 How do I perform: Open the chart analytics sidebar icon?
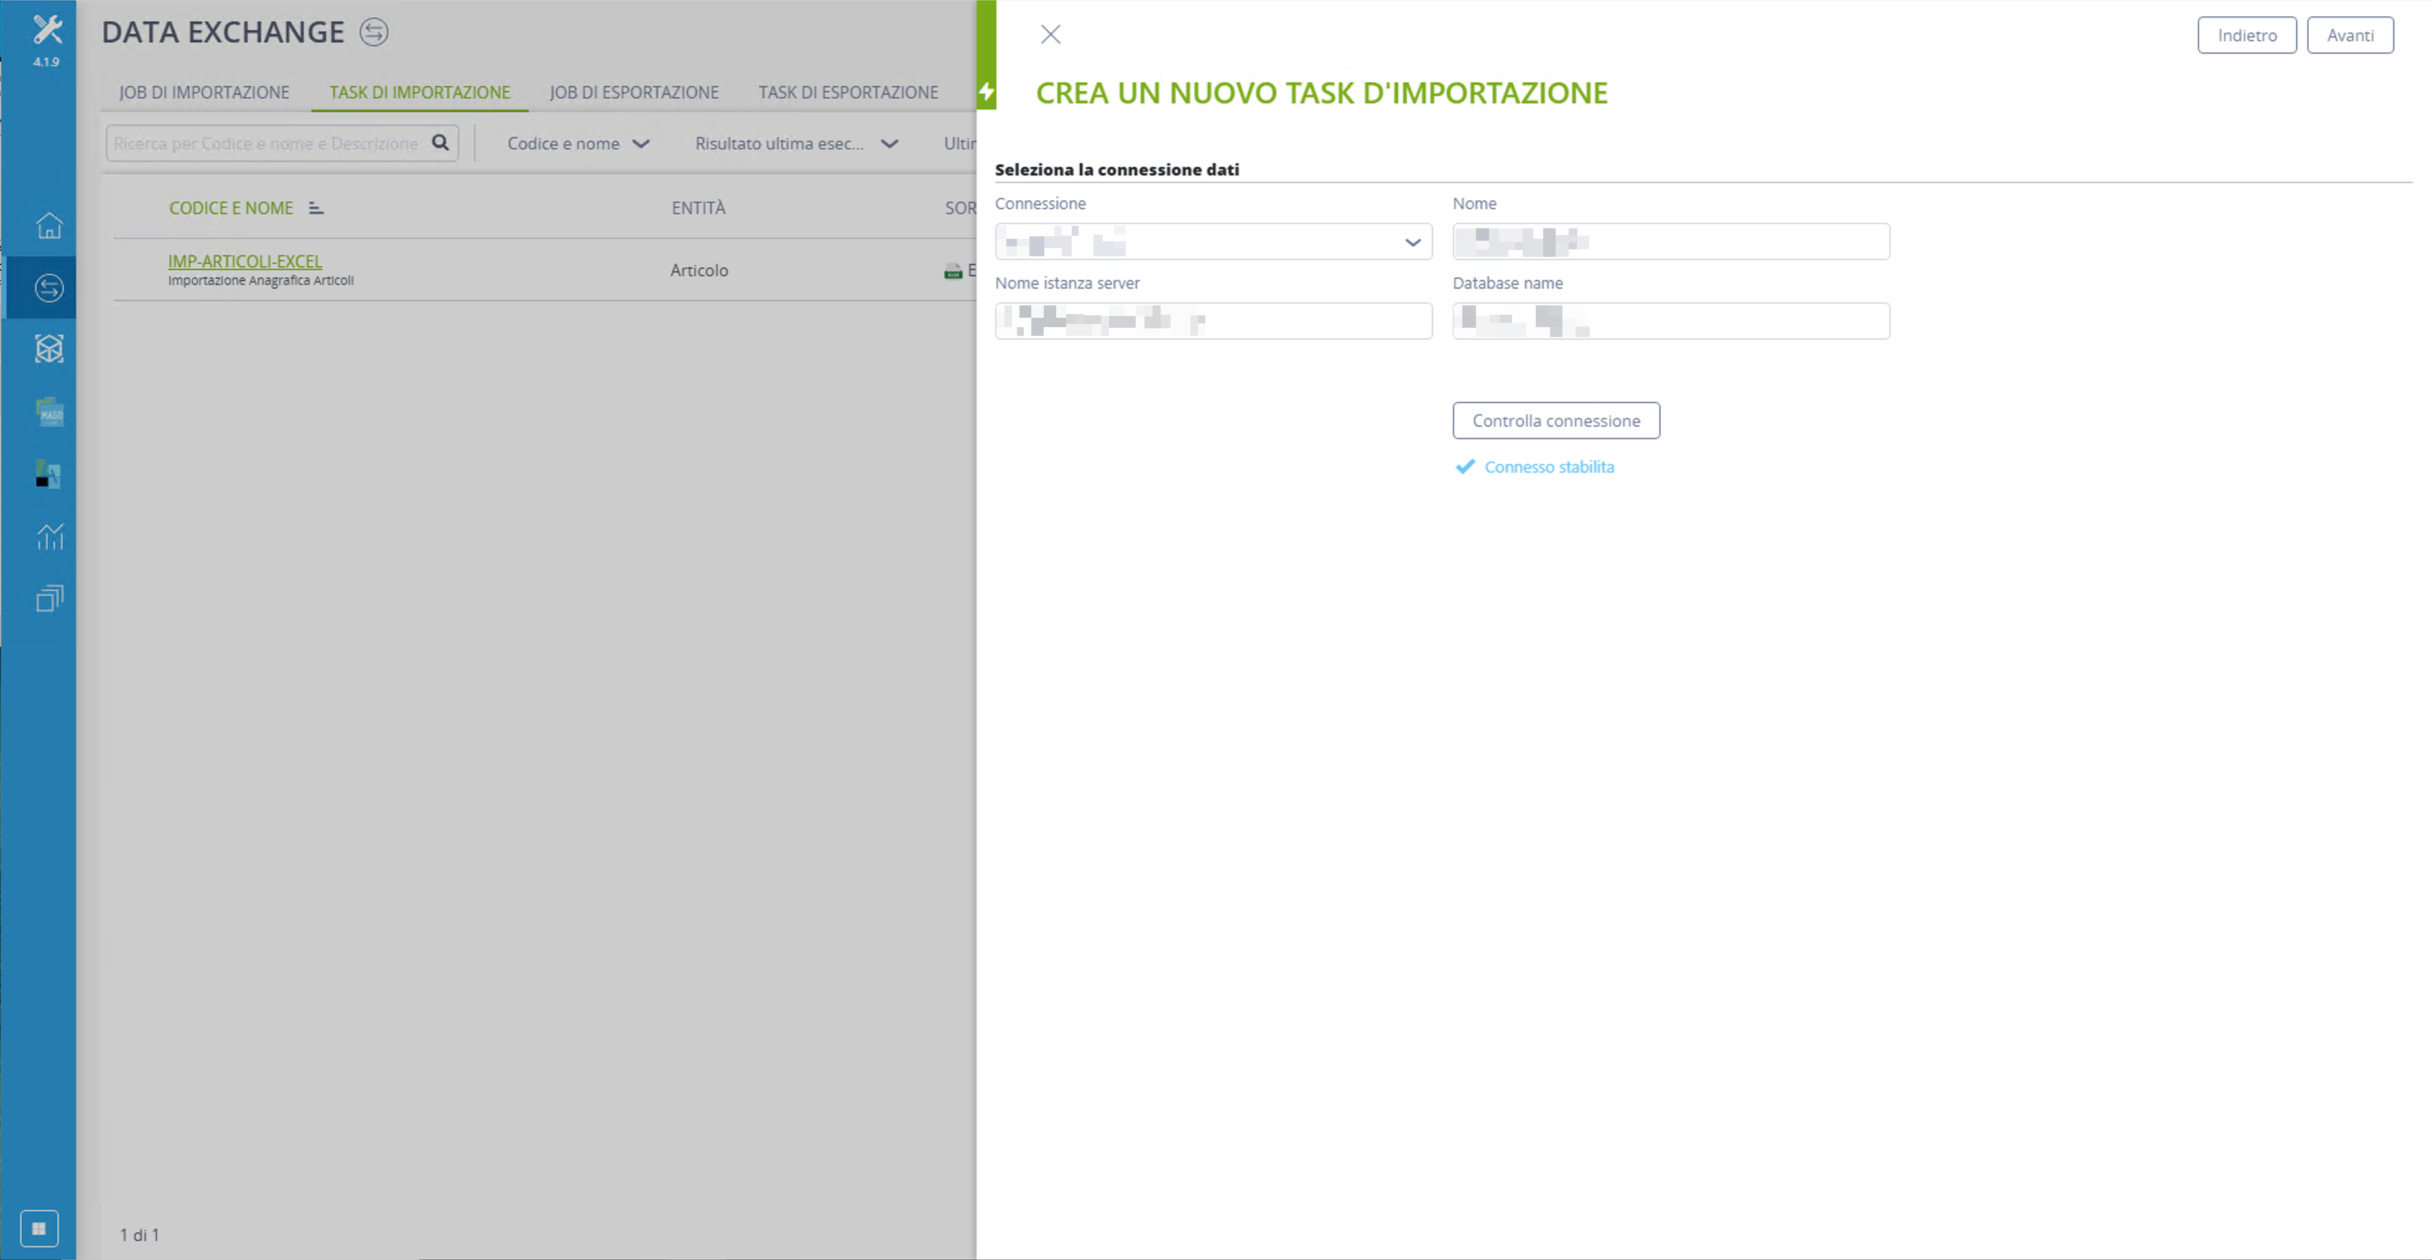pyautogui.click(x=49, y=536)
